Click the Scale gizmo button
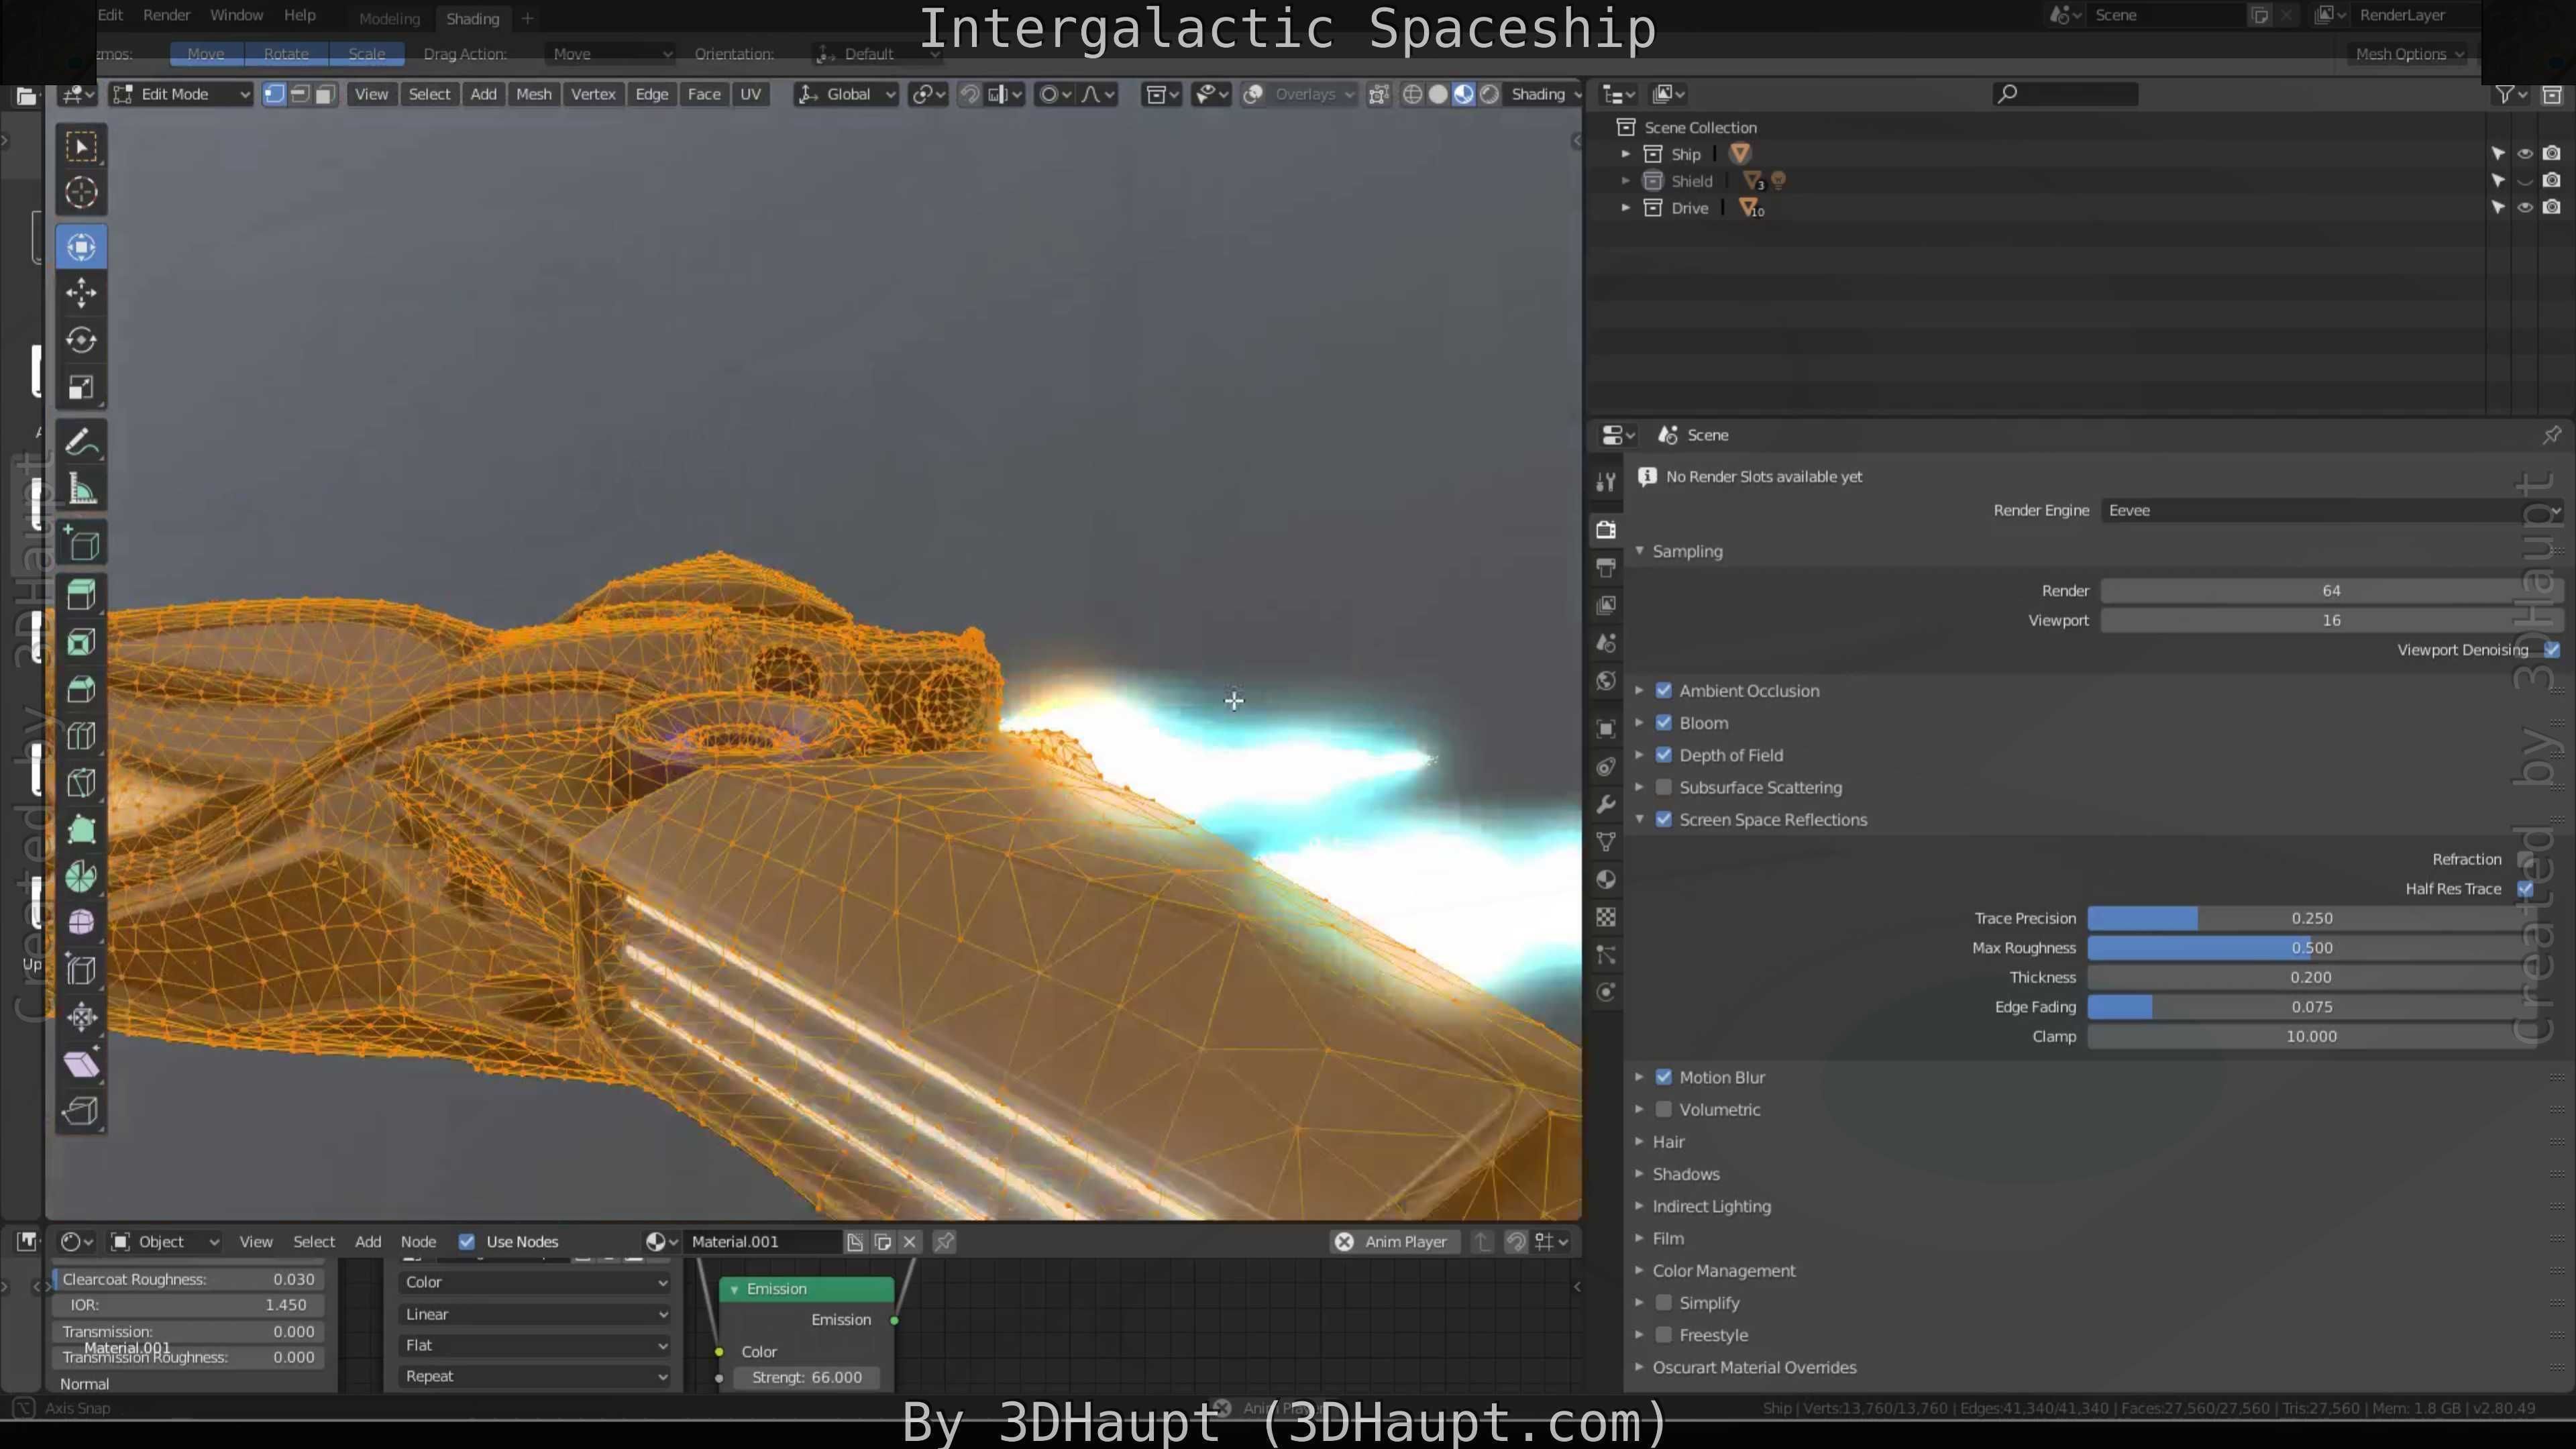 coord(366,54)
